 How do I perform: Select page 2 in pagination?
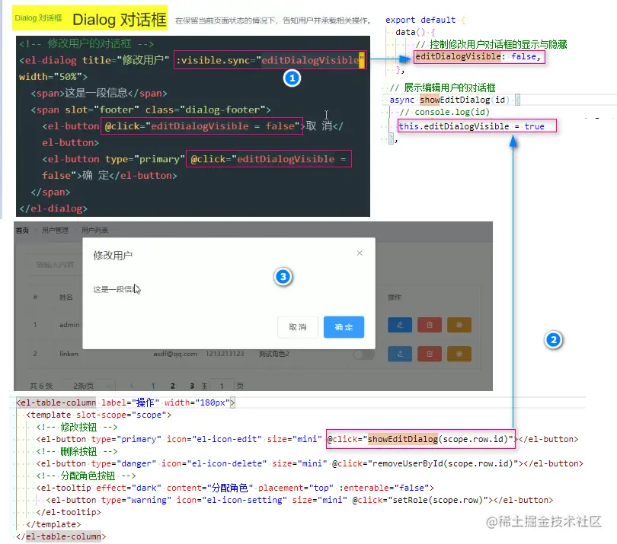pyautogui.click(x=172, y=386)
